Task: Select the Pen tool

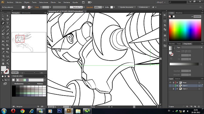Action: (x=3, y=23)
